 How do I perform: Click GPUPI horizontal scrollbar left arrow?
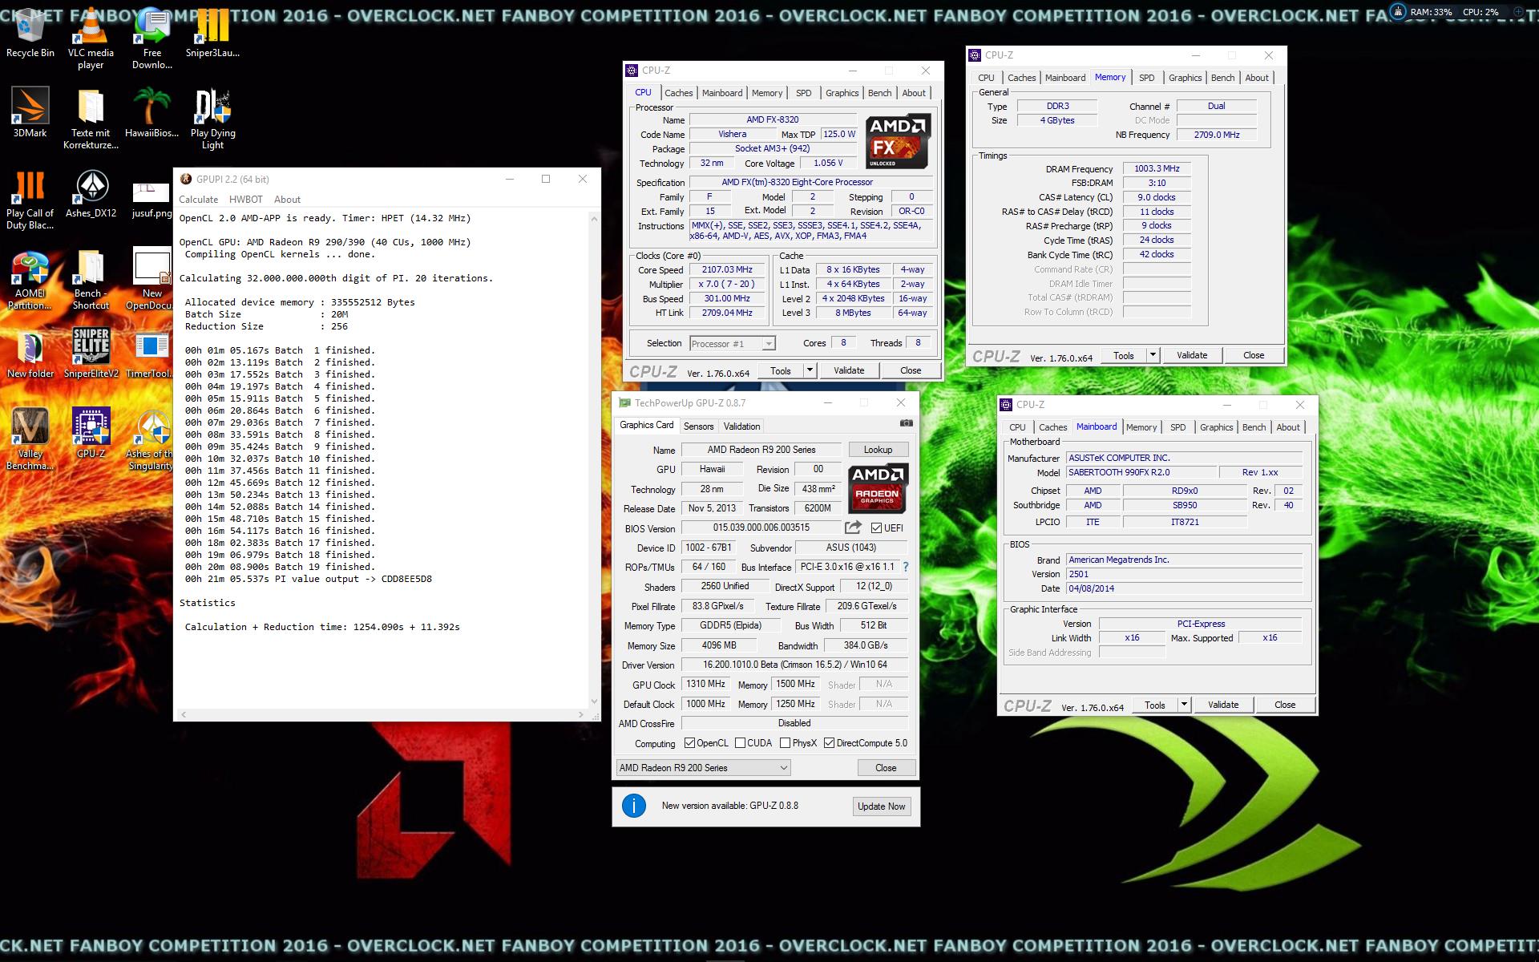(183, 713)
